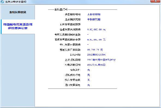Click the 普通发票离线限额 label

(x=70, y=30)
